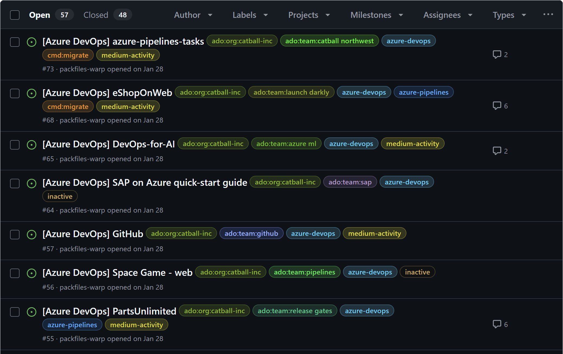Select the checkbox beside the GitHub issue
The image size is (563, 354).
[15, 234]
